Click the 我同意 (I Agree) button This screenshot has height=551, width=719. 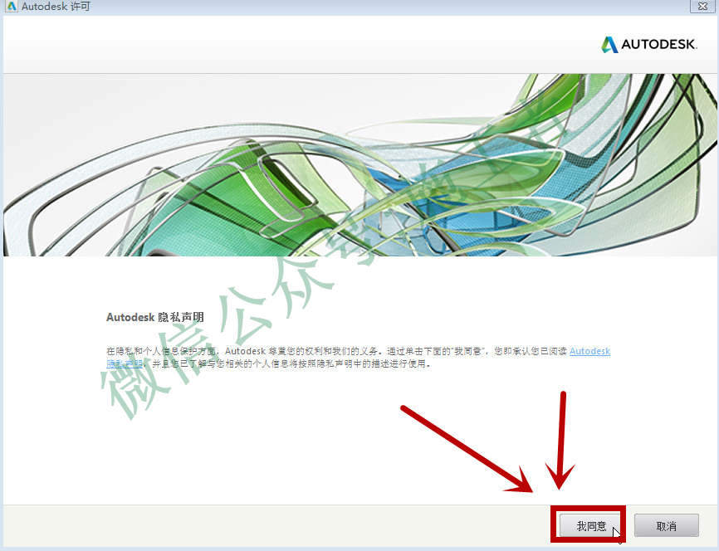590,525
